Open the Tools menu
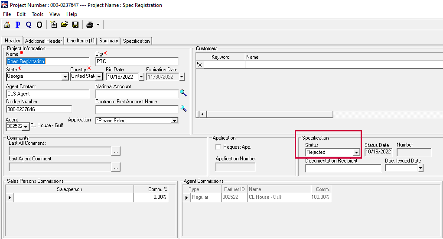This screenshot has height=239, width=443. click(37, 14)
